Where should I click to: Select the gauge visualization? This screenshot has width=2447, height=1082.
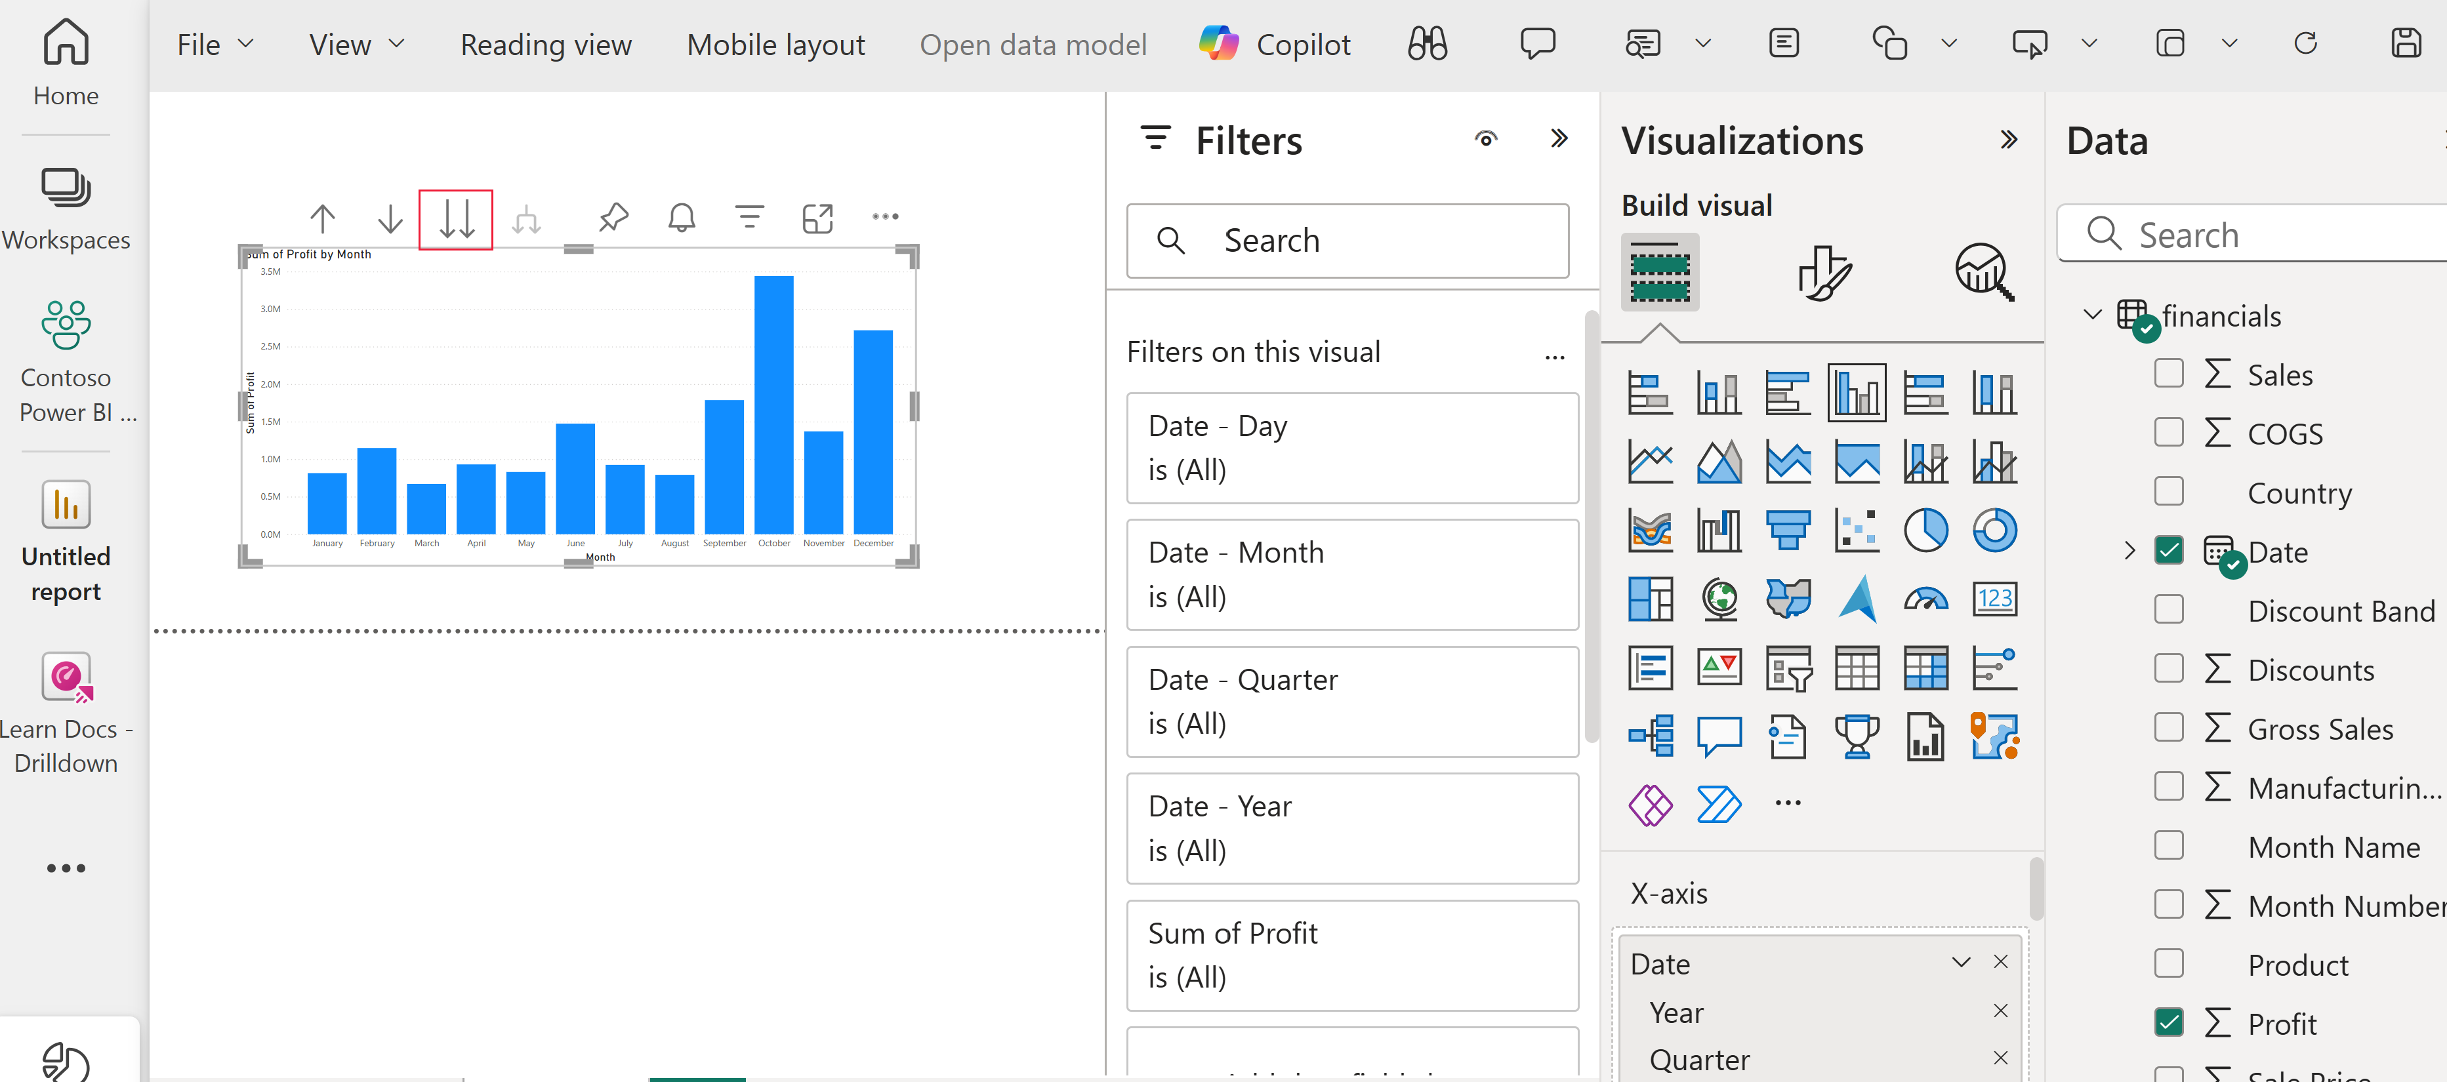[x=1925, y=599]
